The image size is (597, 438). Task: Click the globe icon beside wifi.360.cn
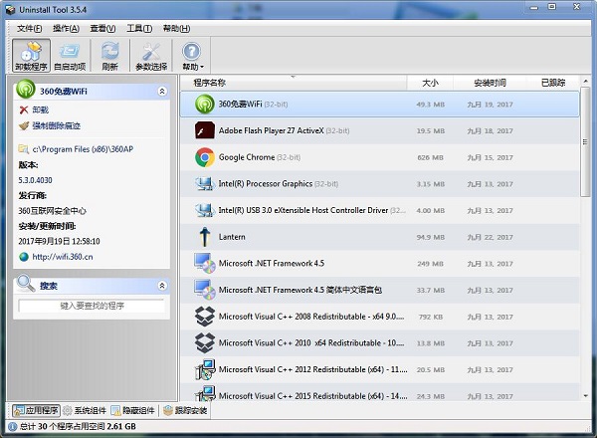click(24, 257)
